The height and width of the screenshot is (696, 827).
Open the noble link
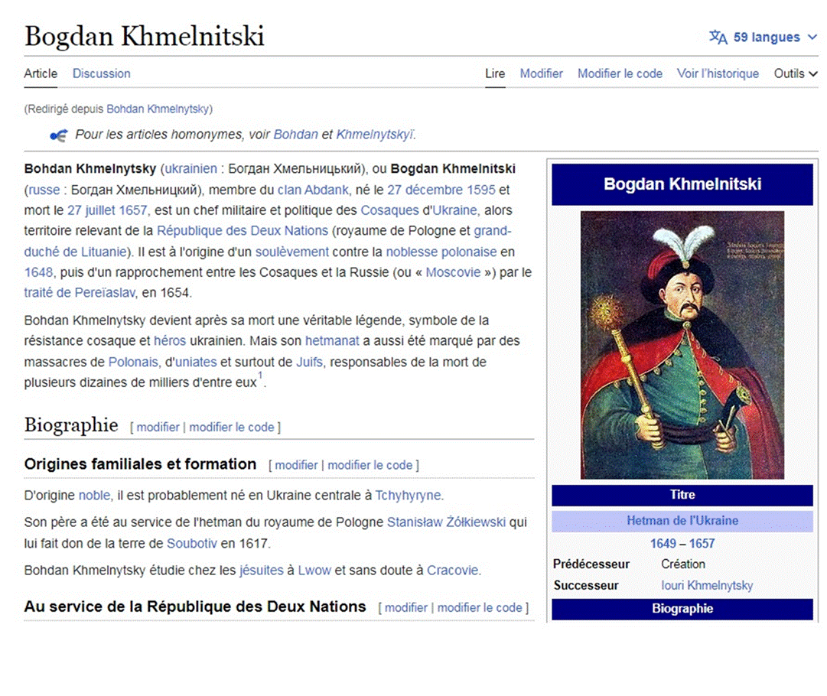click(94, 496)
